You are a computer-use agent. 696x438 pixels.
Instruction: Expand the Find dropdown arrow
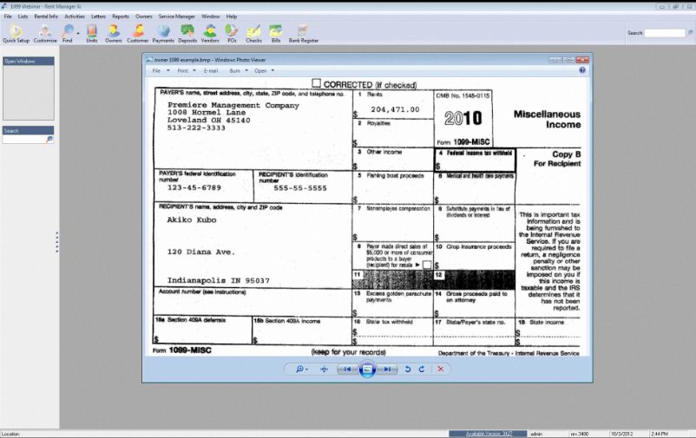tap(78, 33)
